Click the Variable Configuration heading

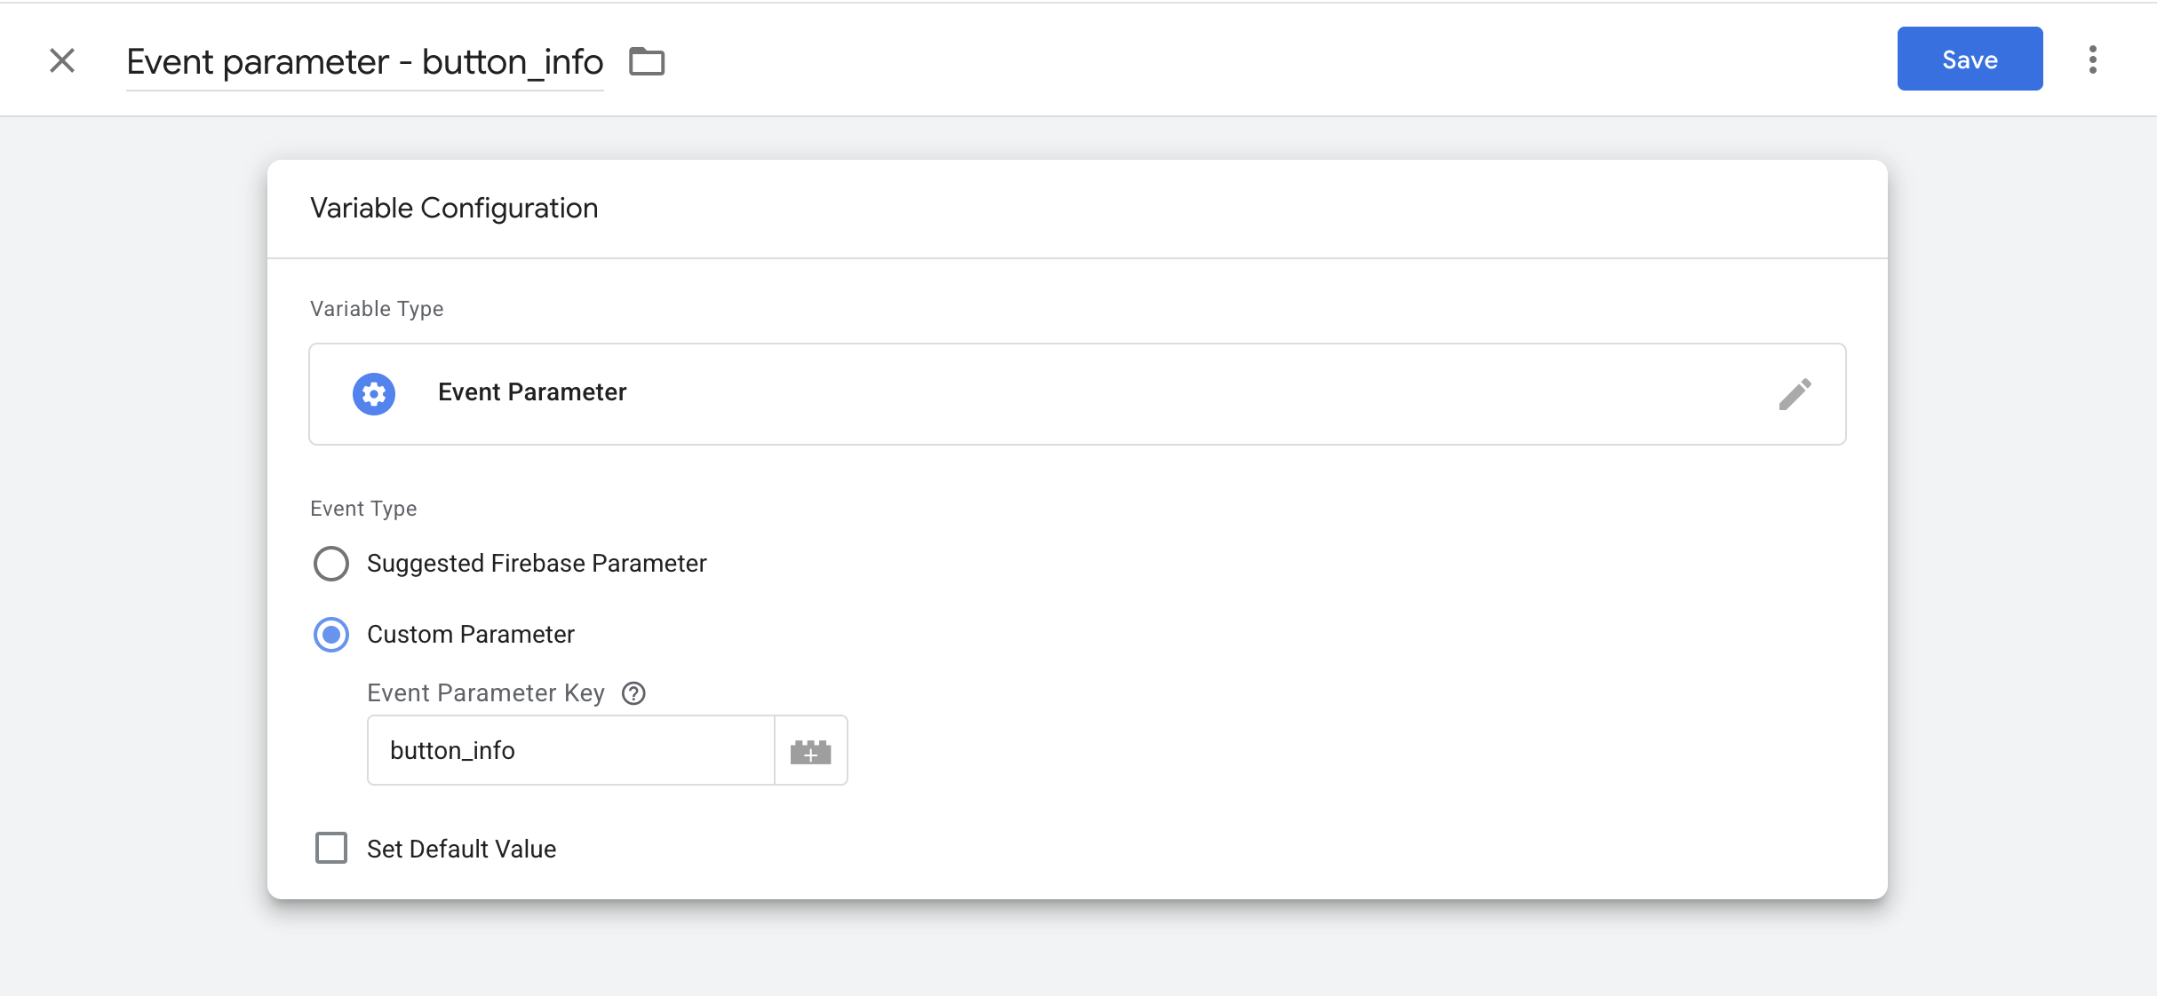click(x=454, y=208)
